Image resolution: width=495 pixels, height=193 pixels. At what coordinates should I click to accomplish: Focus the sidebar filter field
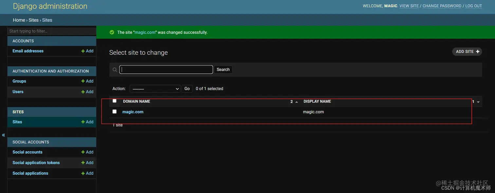(x=52, y=31)
